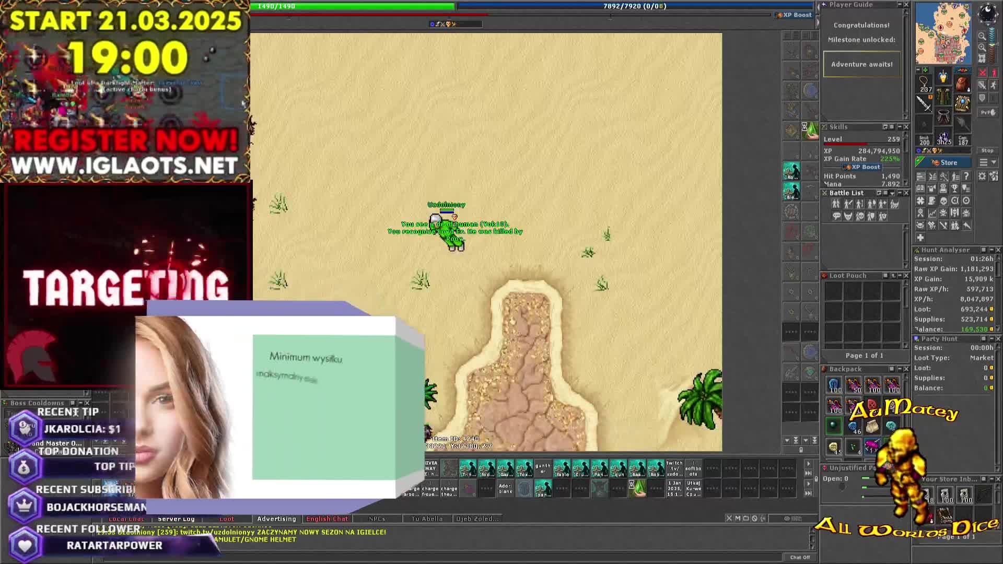
Task: Click the M icon in chat toolbar
Action: pyautogui.click(x=738, y=519)
